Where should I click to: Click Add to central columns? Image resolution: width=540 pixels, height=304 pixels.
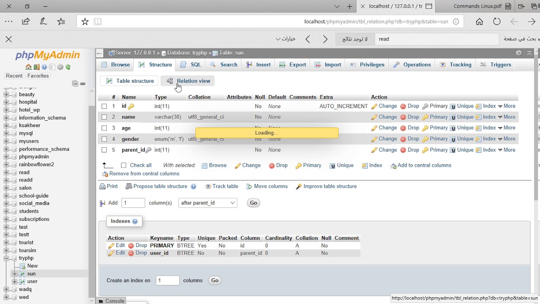point(421,166)
